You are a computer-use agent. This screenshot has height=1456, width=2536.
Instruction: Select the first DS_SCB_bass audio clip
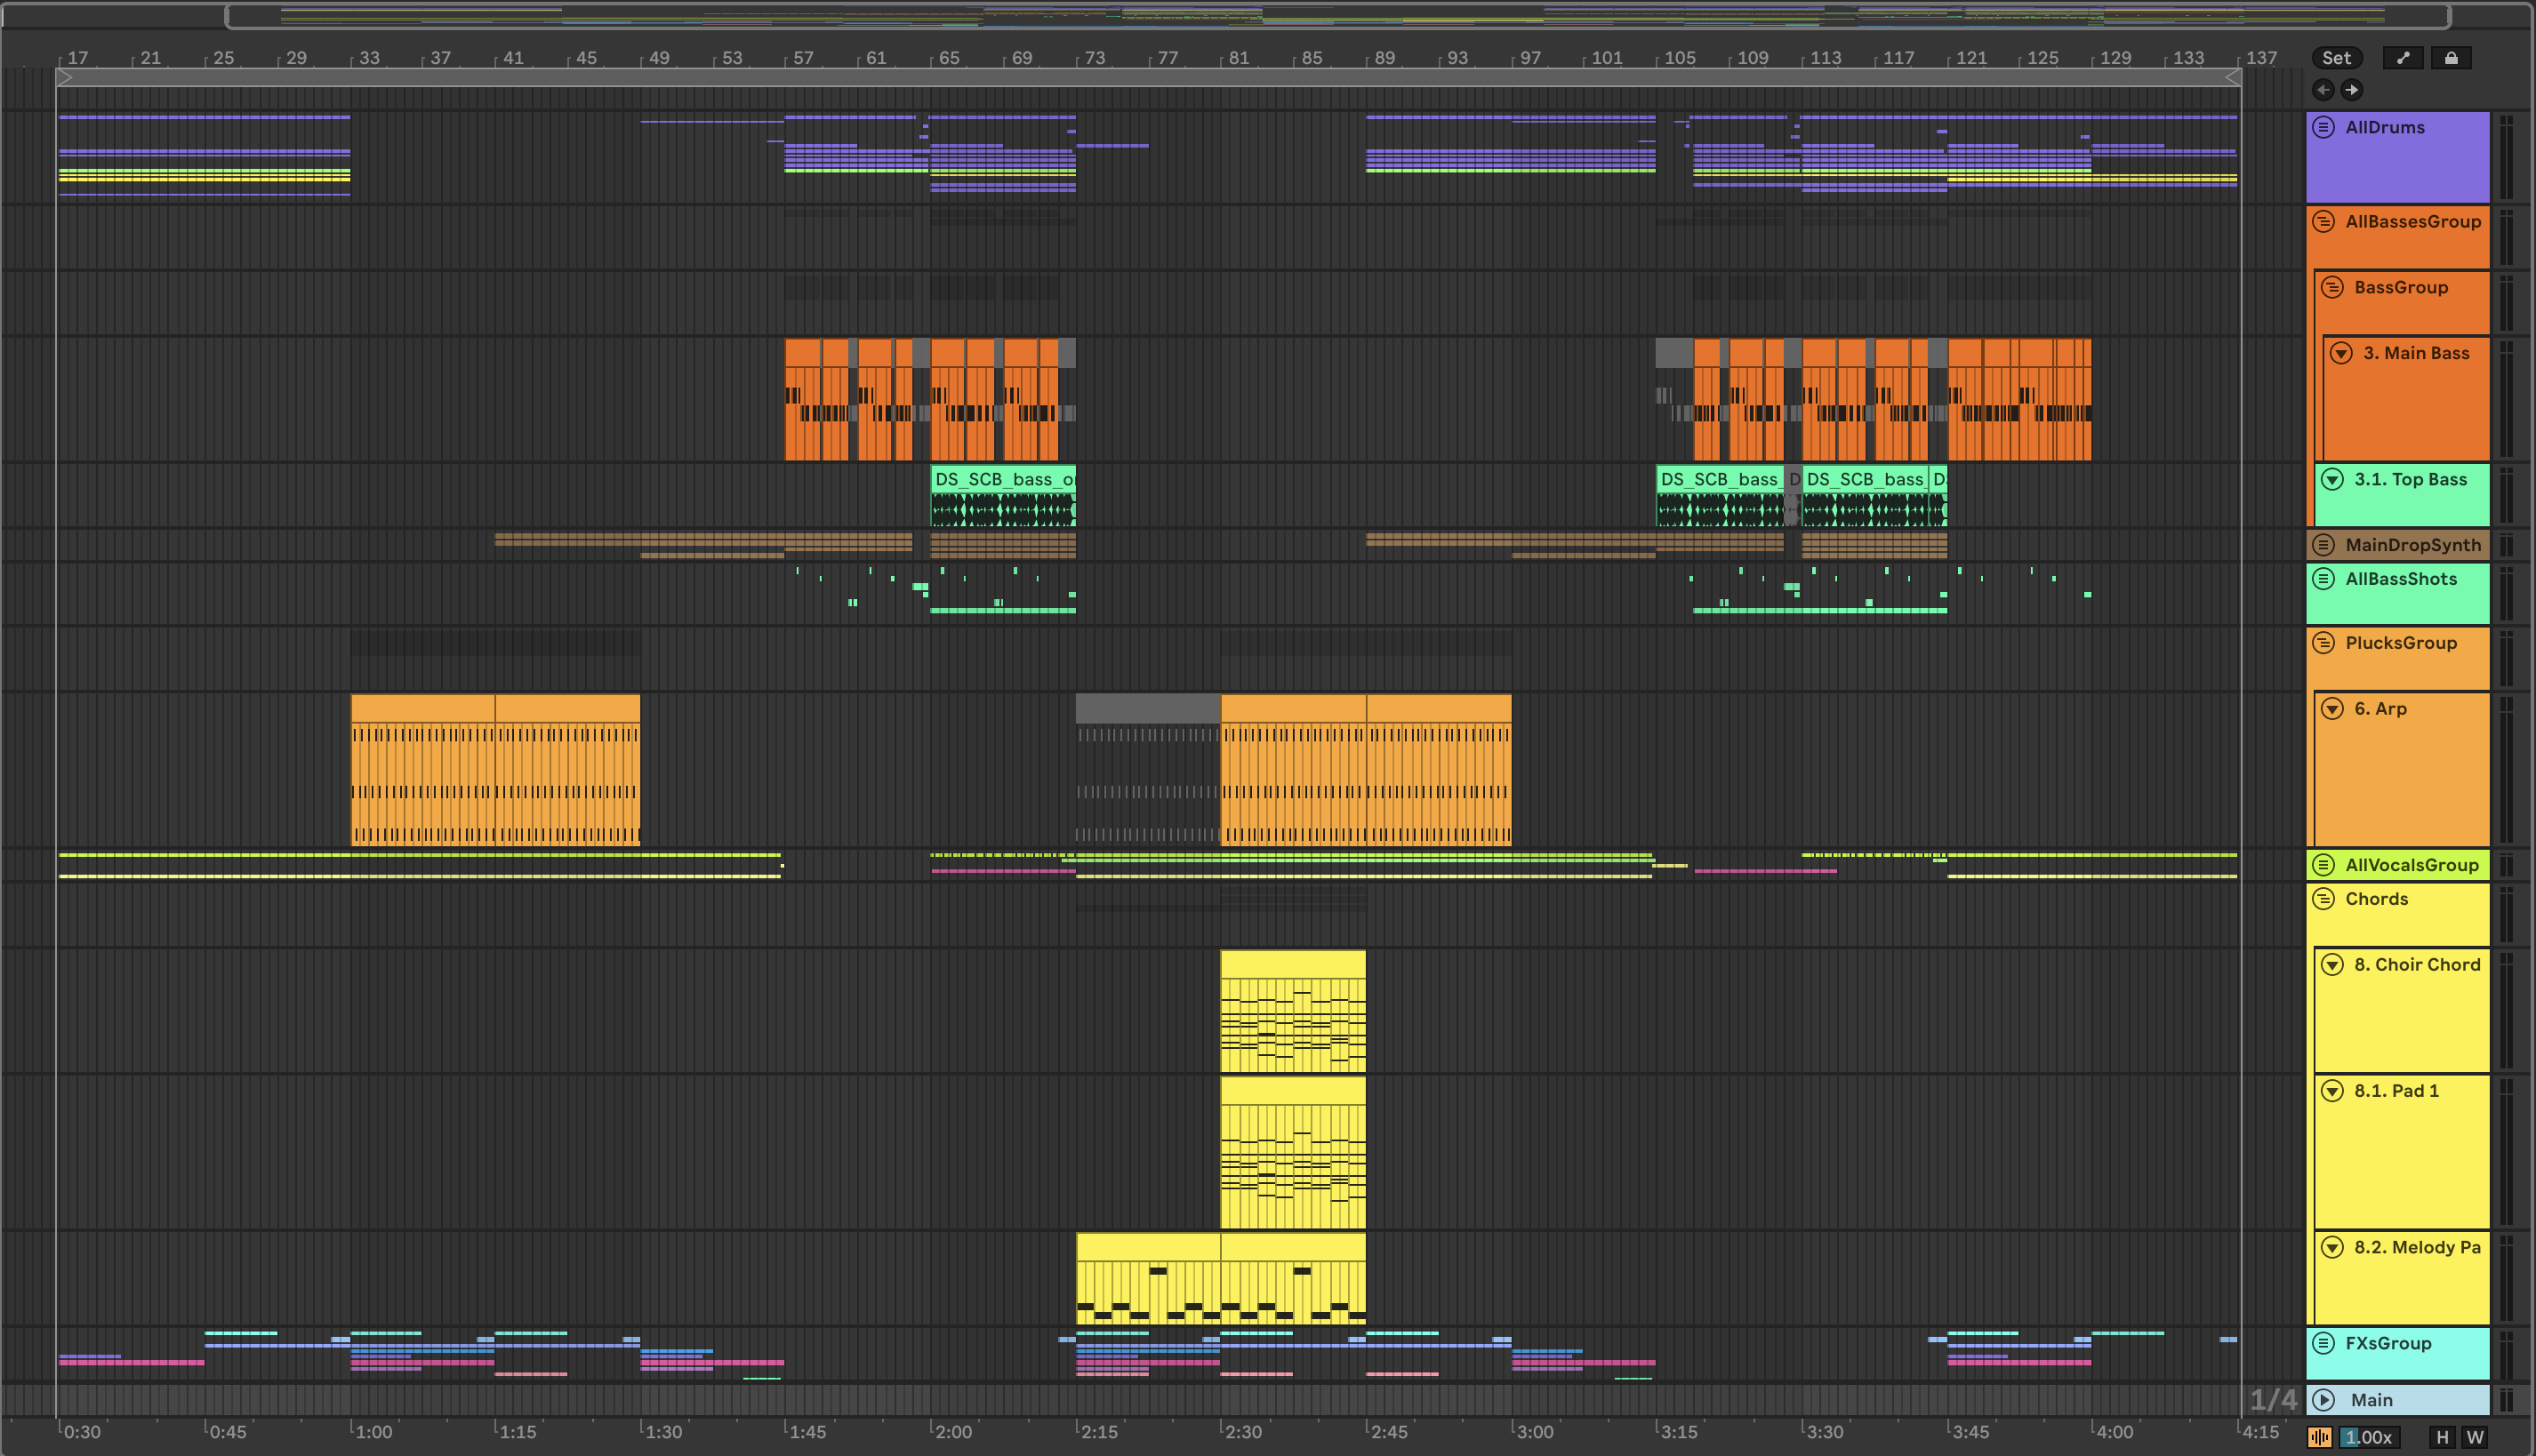pyautogui.click(x=1001, y=480)
